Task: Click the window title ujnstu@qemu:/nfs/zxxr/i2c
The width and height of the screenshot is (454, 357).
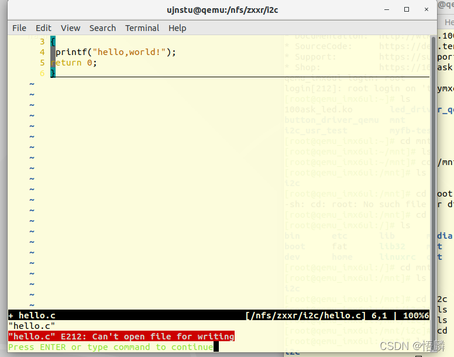Action: [222, 10]
